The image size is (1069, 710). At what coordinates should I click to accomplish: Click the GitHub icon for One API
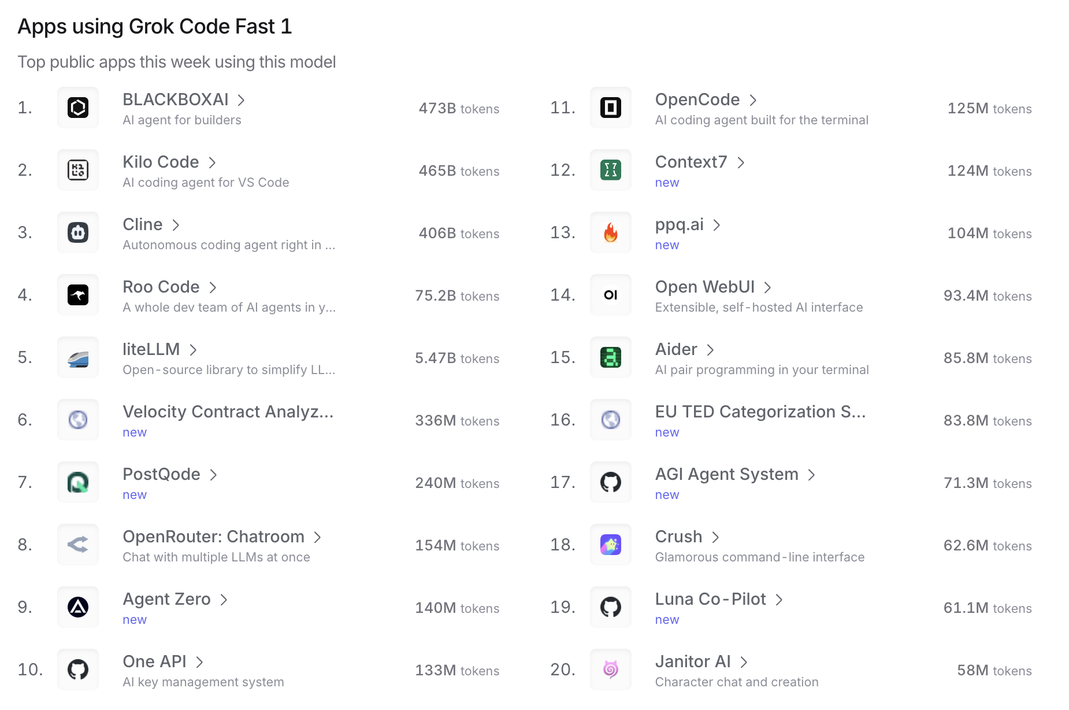[78, 670]
